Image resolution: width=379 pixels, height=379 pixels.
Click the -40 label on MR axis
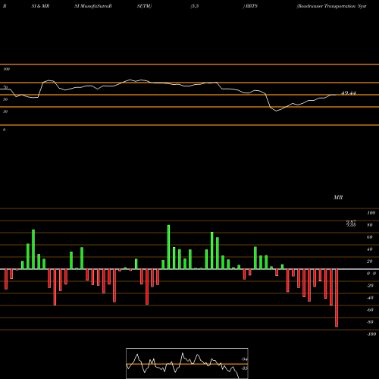coord(370,298)
